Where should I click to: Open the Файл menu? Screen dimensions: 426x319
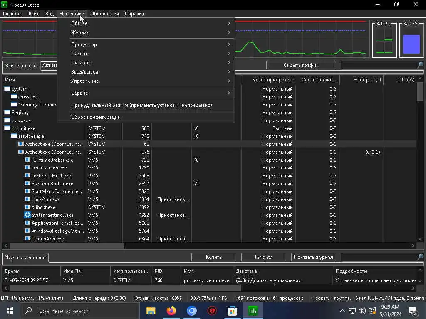coord(33,14)
